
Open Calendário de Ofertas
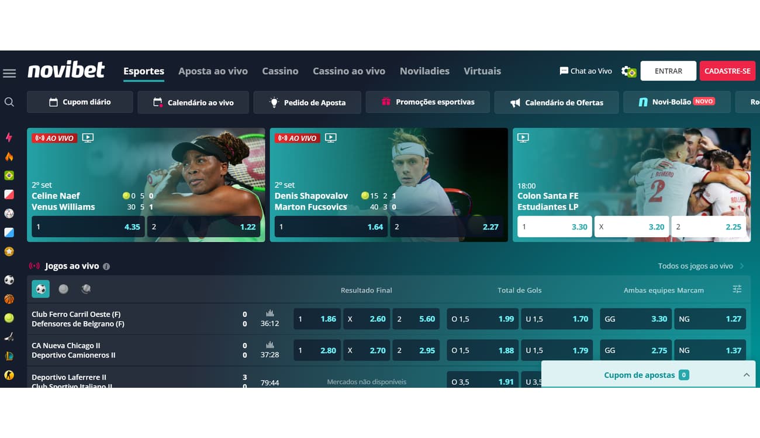[x=557, y=102]
